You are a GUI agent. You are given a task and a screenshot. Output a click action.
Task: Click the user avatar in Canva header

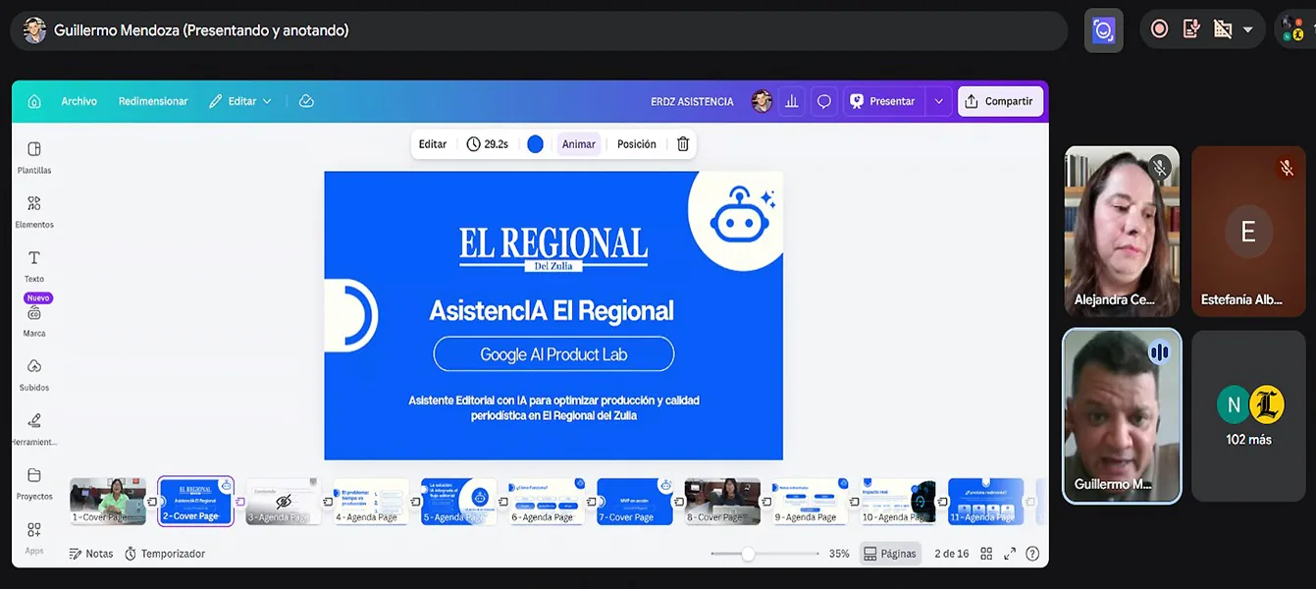click(762, 101)
